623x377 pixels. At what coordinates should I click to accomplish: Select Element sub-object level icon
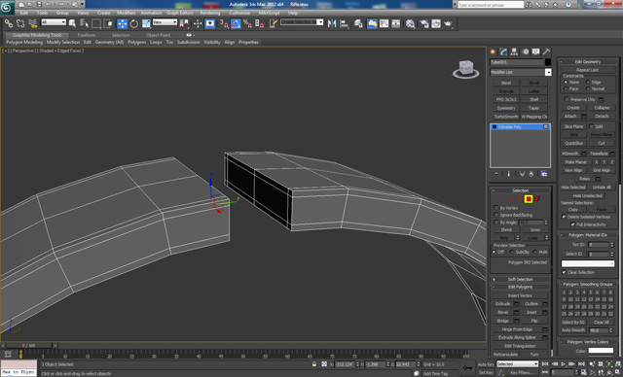[537, 199]
